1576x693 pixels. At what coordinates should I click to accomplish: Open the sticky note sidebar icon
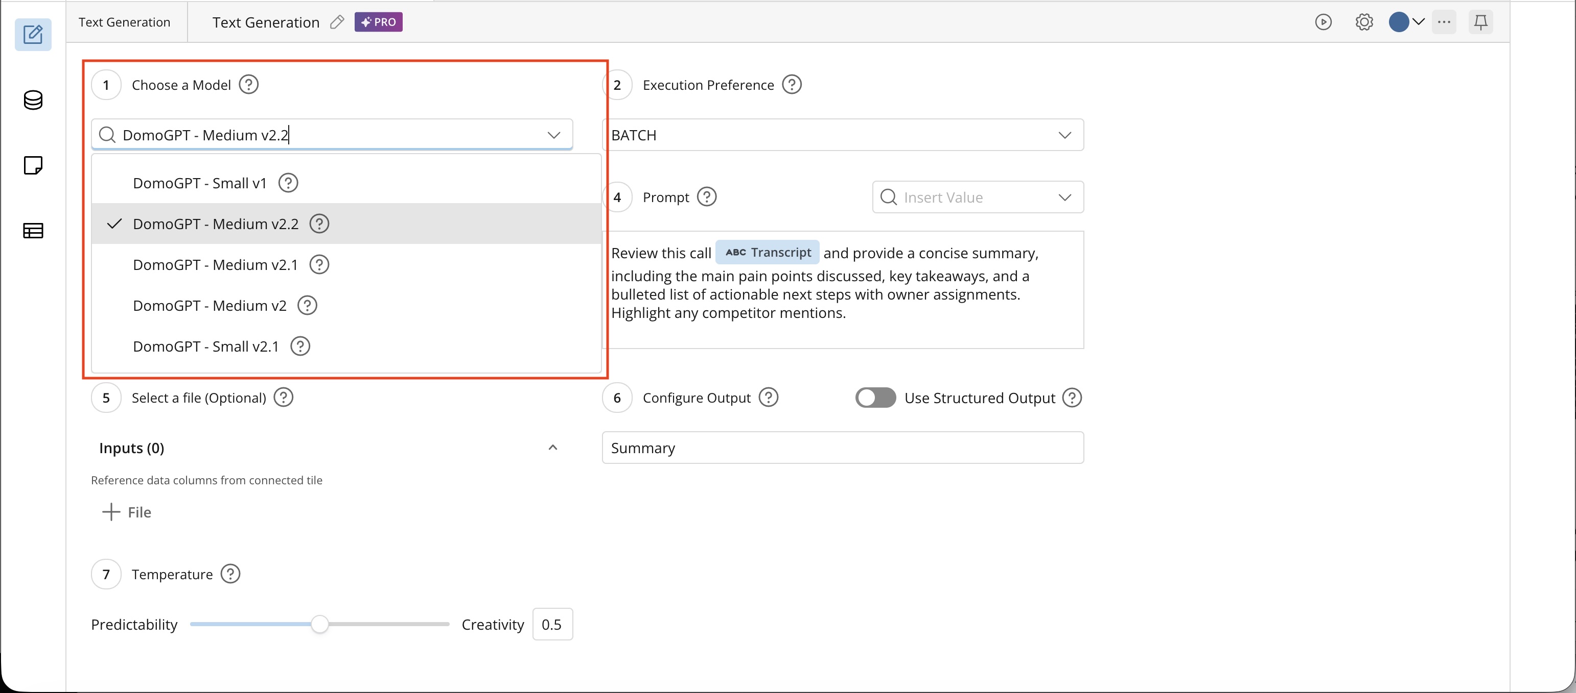[33, 165]
